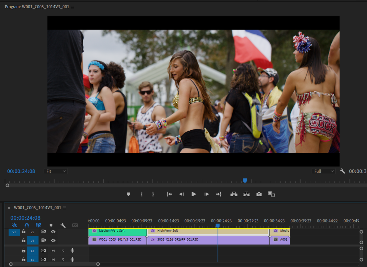Toggle V1 track targeting

(32, 241)
